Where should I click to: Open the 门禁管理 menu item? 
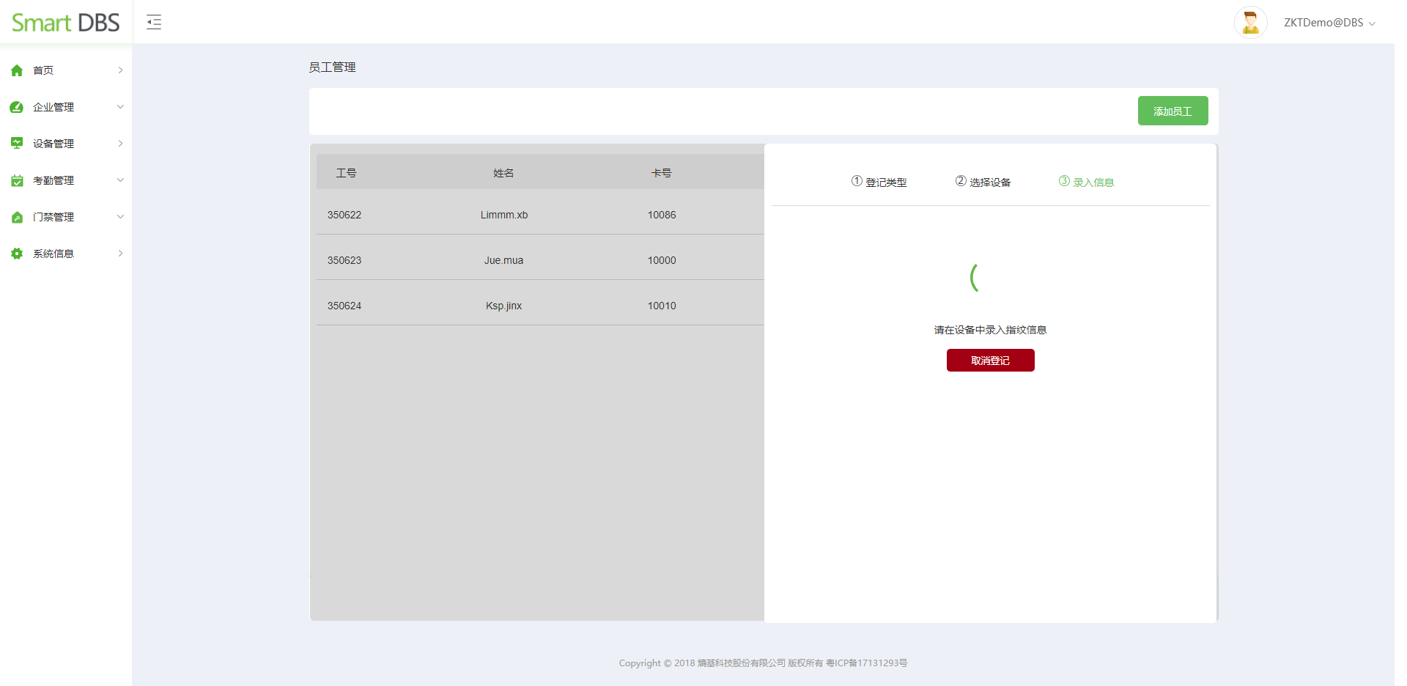click(66, 217)
